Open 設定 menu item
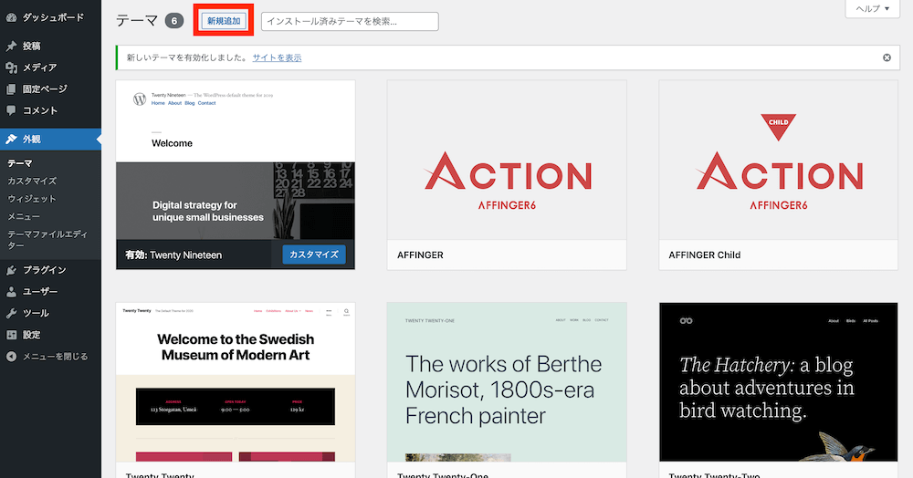Screen dimensions: 913x478 pyautogui.click(x=50, y=335)
